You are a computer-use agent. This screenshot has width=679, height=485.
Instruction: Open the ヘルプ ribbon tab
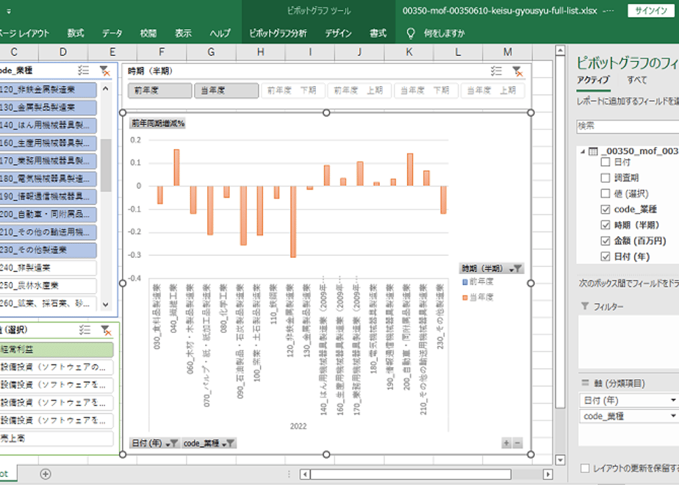[220, 33]
